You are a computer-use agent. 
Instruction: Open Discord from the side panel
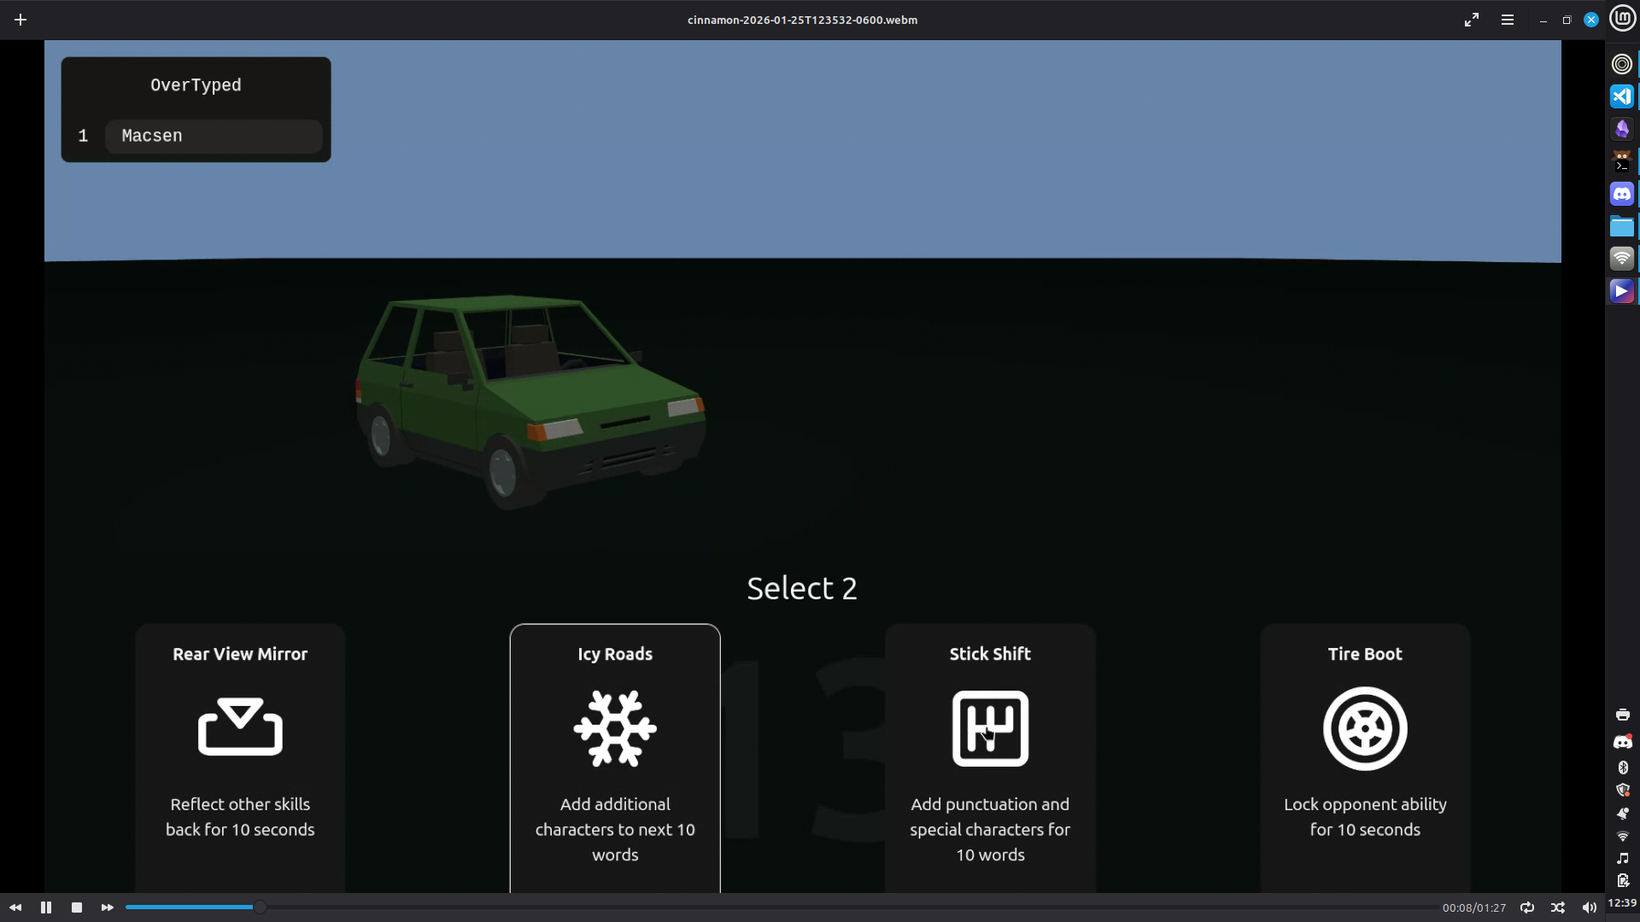[x=1622, y=194]
